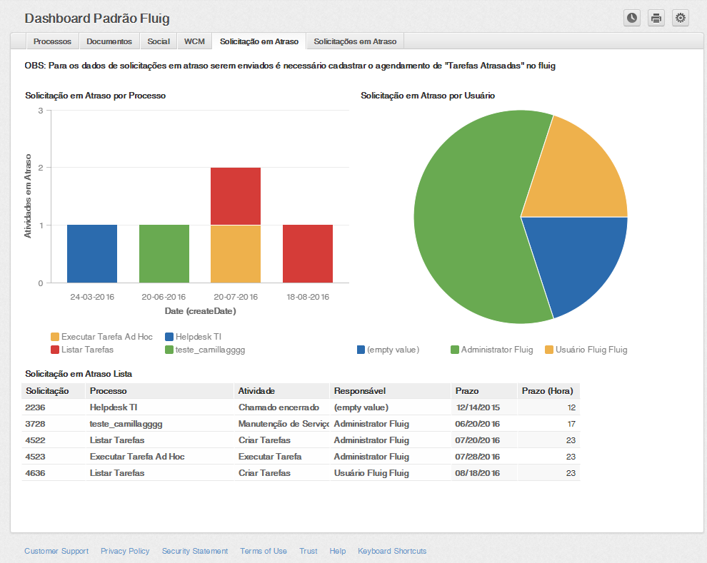Screen dimensions: 707x563
Task: Select the Social tab
Action: point(159,41)
